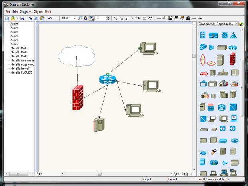Click the Cut scissors icon
248x186 pixels.
[x=30, y=18]
